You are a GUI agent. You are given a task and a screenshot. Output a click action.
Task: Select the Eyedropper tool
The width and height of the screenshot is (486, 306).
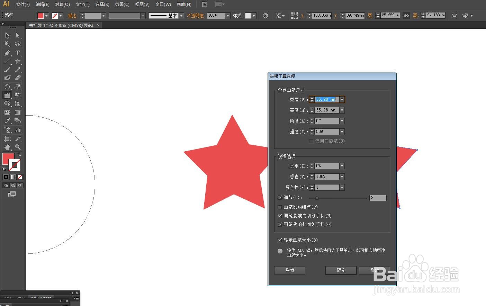(7, 121)
